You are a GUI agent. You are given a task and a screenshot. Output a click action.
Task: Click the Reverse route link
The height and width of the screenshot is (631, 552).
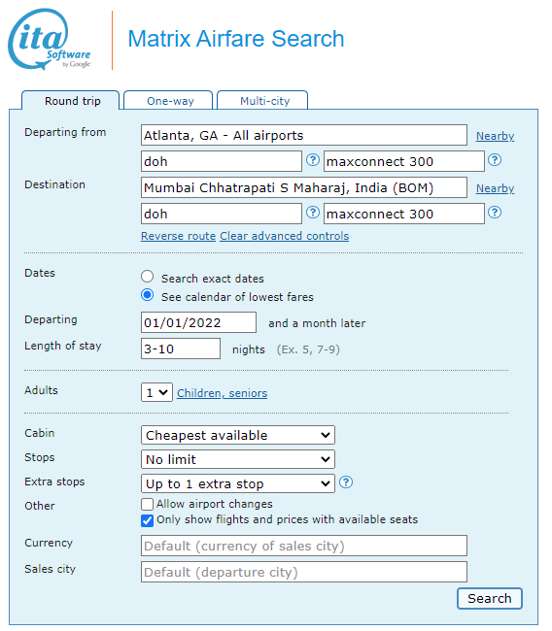(179, 236)
